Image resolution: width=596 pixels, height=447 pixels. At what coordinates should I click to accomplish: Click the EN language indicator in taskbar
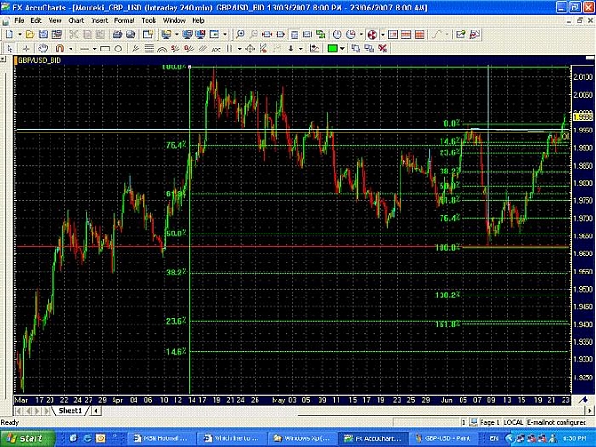tap(494, 438)
